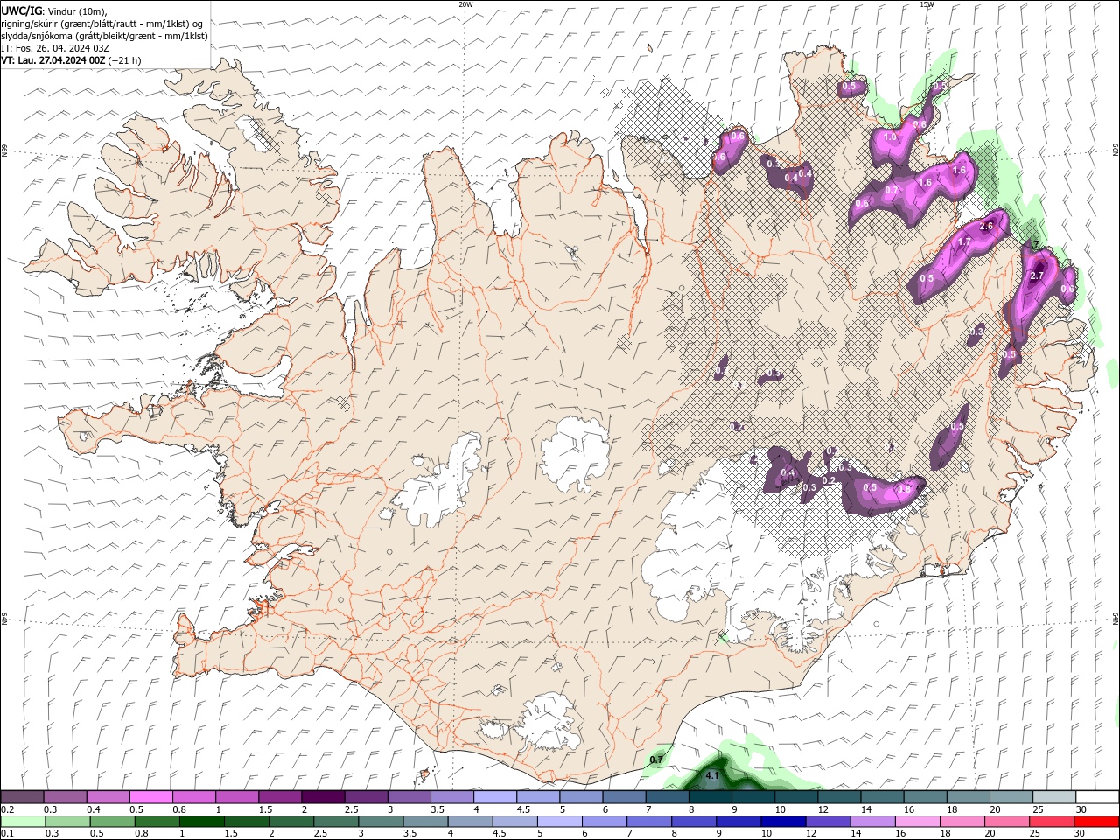
Task: Click the '16' label in the snow legend row
Action: point(909,809)
